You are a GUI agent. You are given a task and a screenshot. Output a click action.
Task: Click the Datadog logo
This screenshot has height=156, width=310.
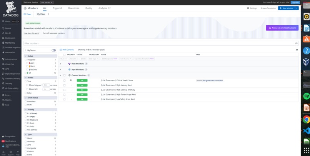pos(11,9)
